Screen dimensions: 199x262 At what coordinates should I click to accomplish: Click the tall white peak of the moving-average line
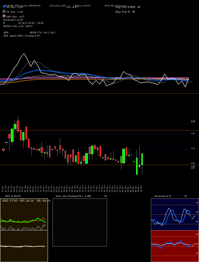[x=24, y=54]
